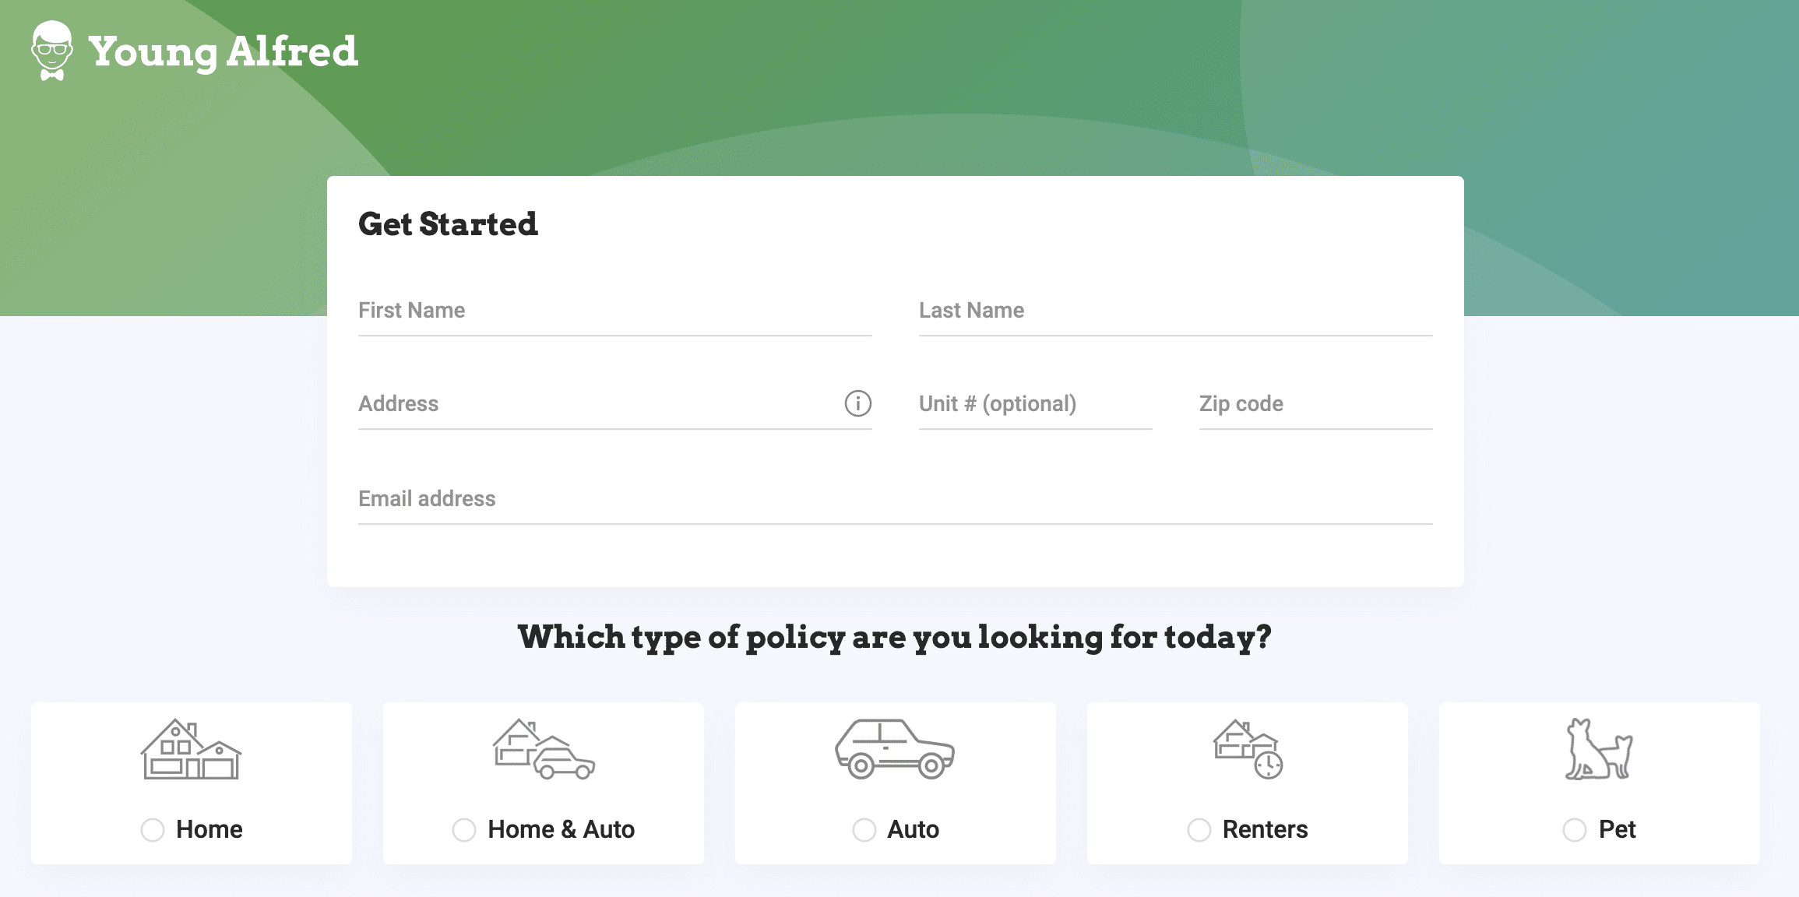Click the Home policy house icon
Screen dimensions: 1799x897
click(191, 749)
